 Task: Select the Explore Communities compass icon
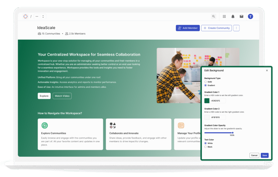pos(45,125)
